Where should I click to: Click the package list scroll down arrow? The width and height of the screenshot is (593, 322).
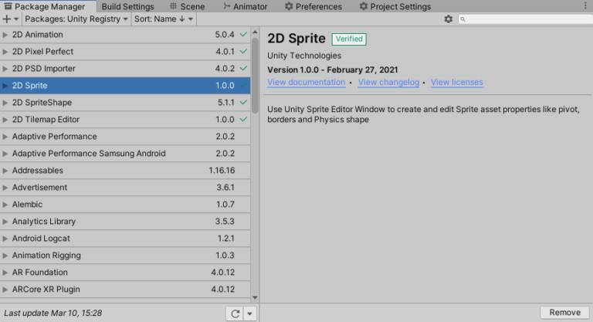coord(255,298)
